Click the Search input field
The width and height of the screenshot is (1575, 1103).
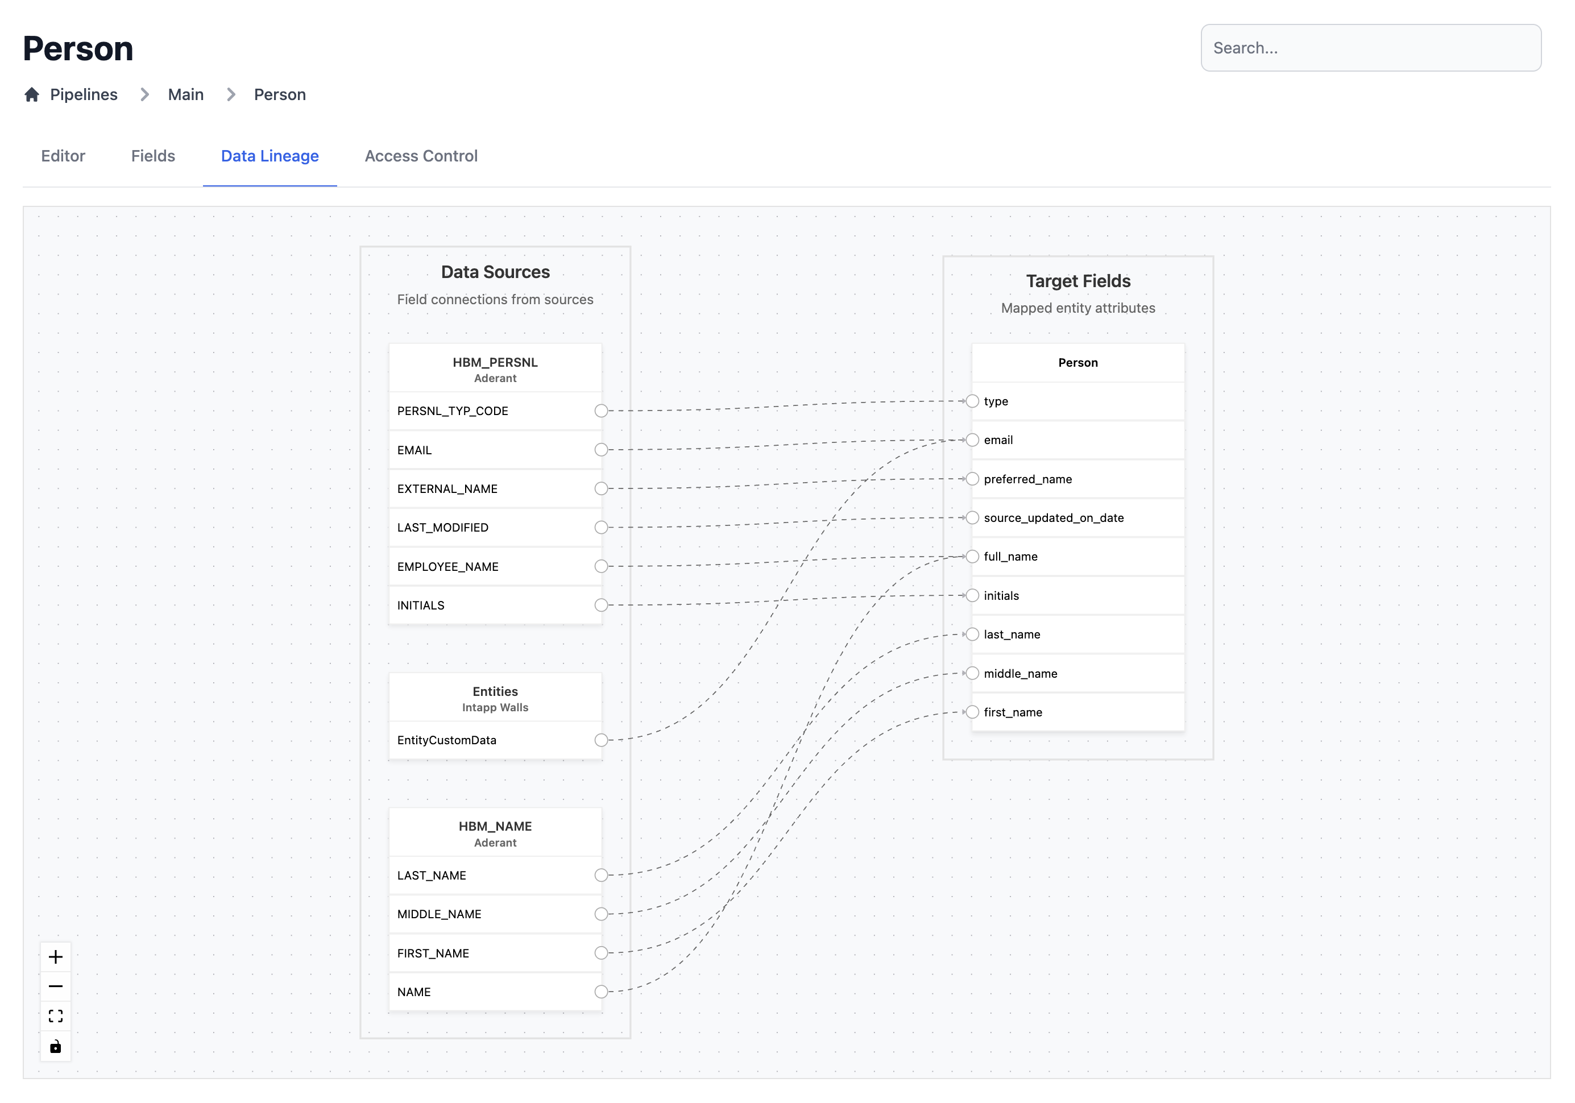pos(1370,48)
